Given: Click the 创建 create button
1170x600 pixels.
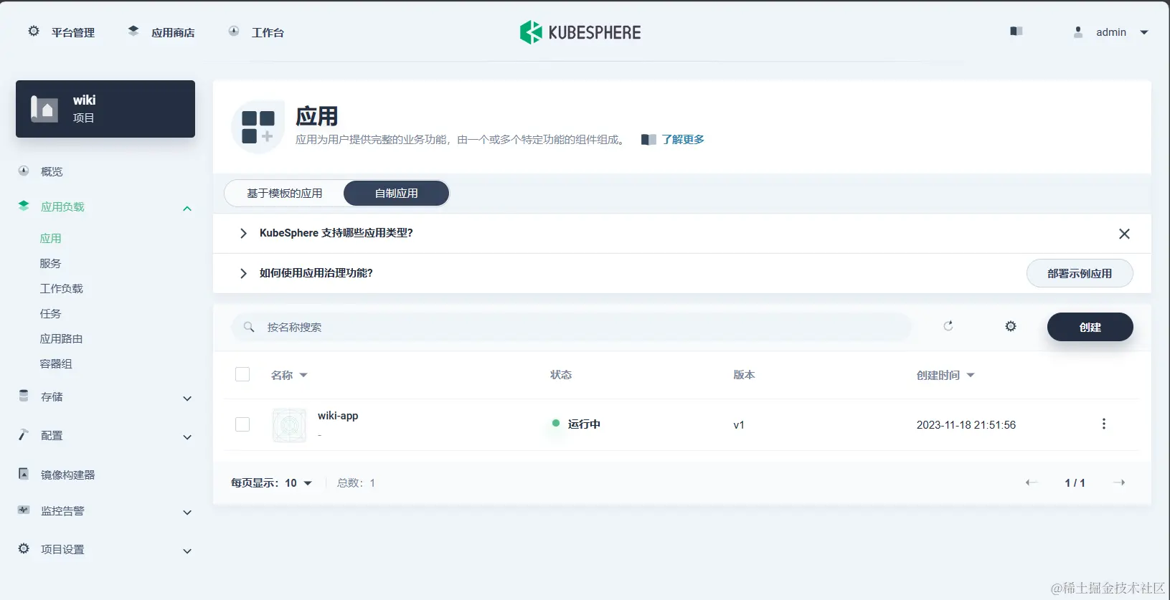Looking at the screenshot, I should [1090, 327].
